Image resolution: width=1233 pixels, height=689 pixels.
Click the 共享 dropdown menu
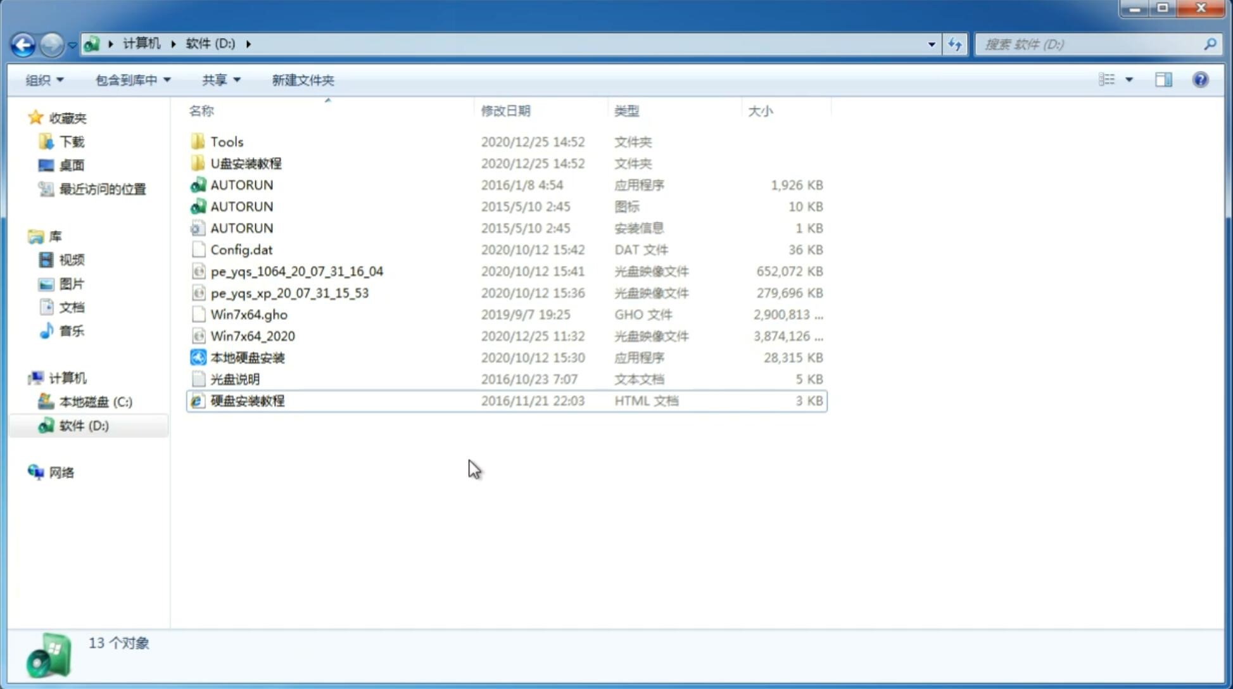[218, 80]
